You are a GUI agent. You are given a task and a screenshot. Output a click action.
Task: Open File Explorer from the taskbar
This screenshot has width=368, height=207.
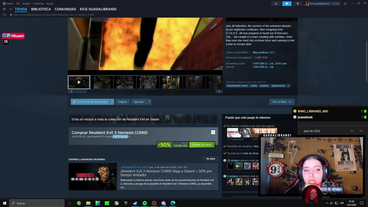pyautogui.click(x=88, y=203)
